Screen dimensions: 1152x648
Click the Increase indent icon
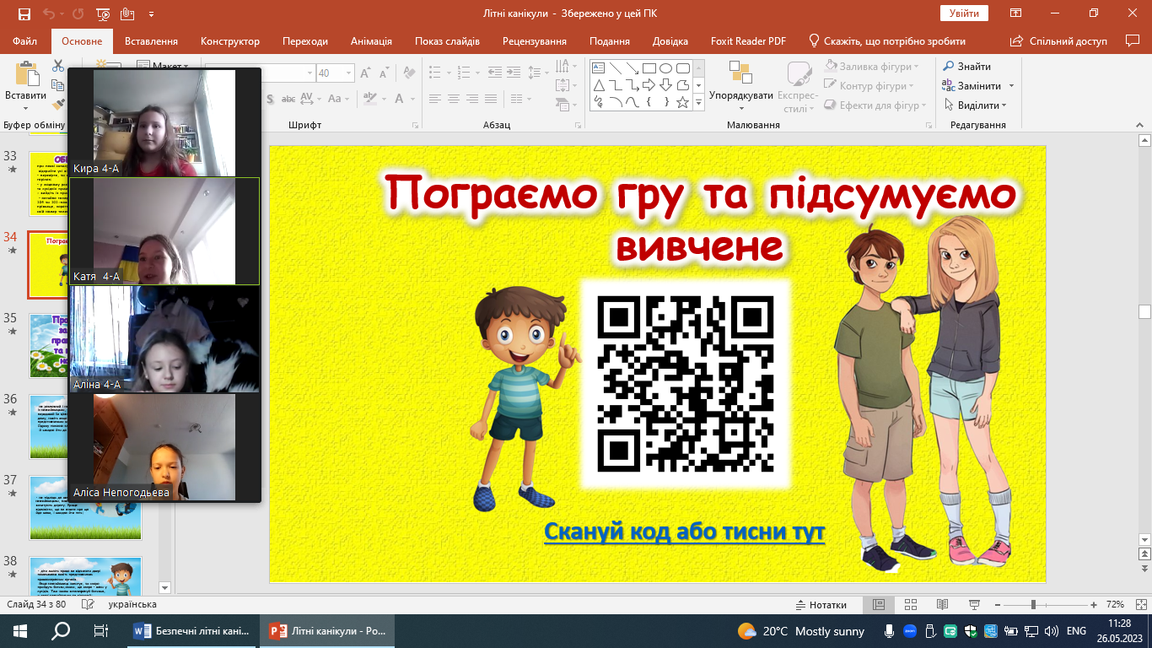click(x=514, y=73)
